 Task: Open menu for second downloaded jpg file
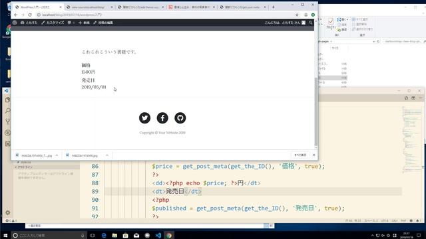pyautogui.click(x=107, y=155)
